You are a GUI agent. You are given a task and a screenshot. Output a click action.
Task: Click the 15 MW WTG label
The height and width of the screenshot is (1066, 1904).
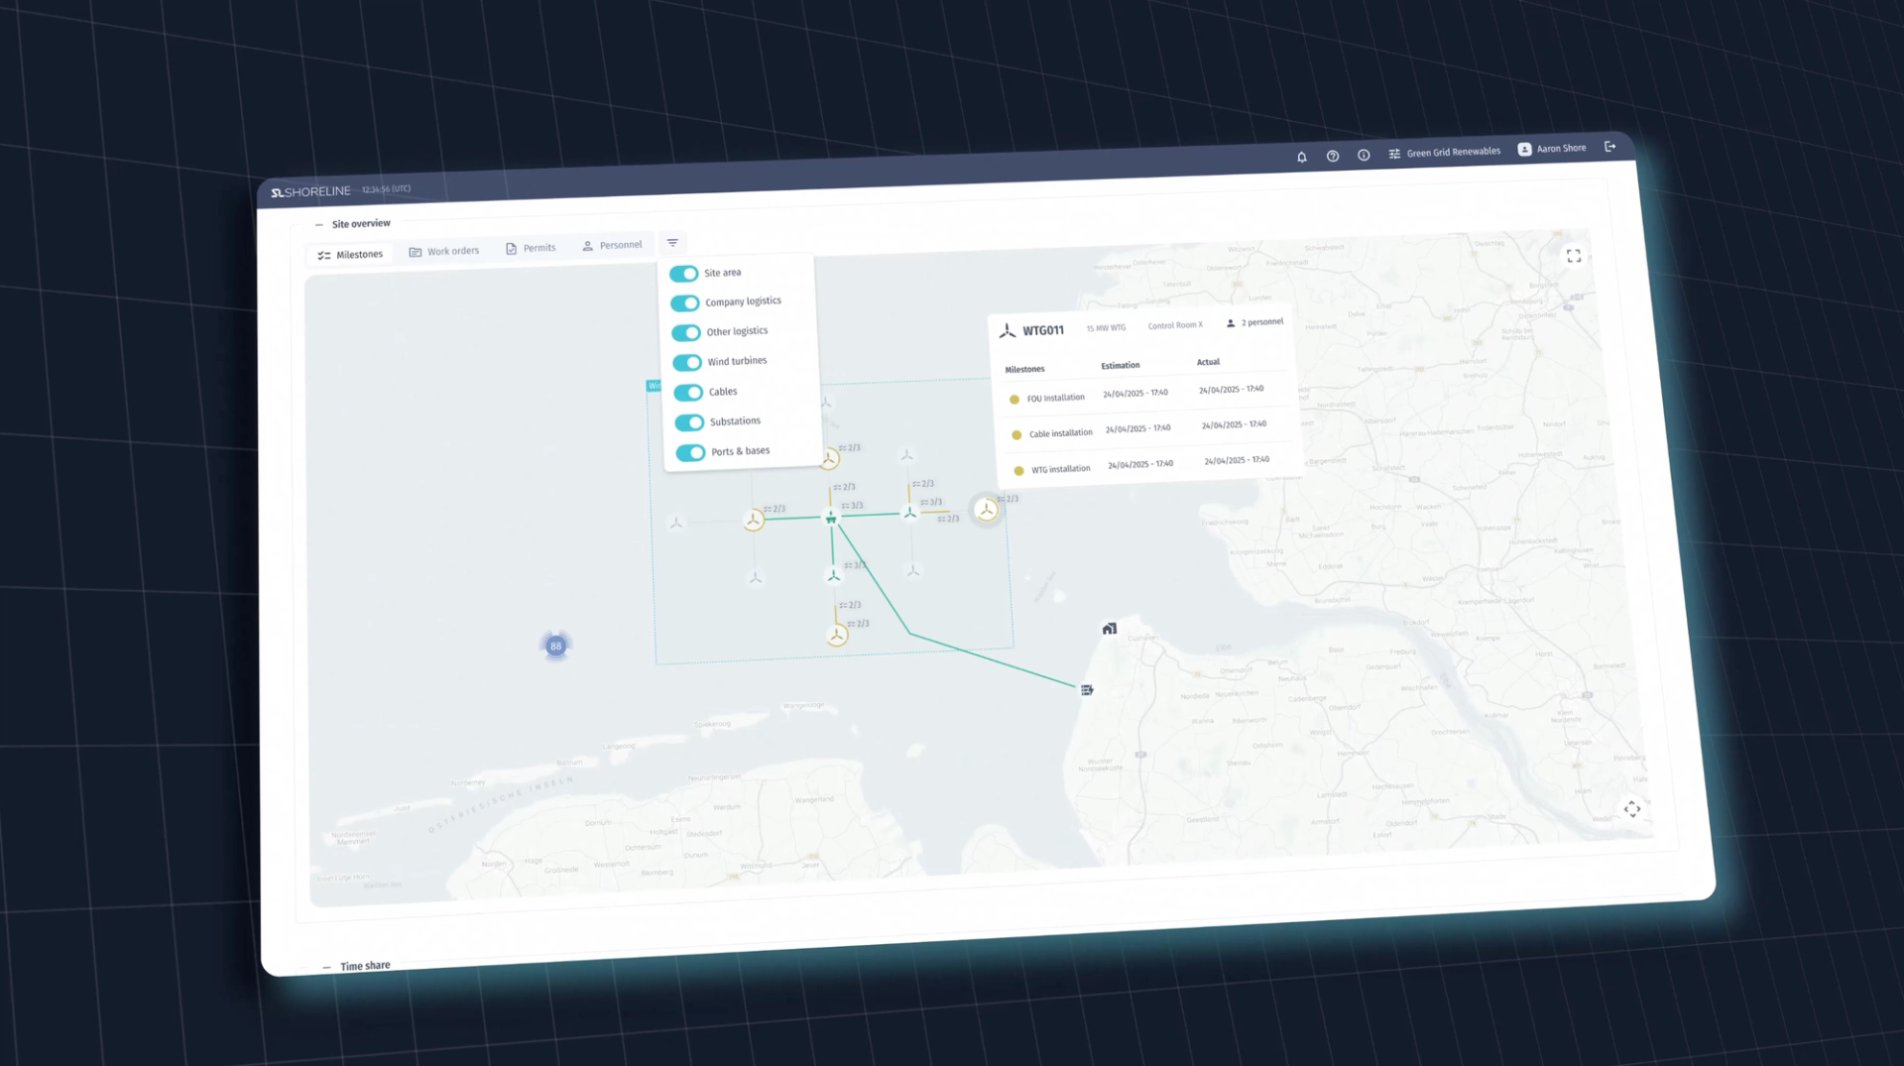[1106, 328]
